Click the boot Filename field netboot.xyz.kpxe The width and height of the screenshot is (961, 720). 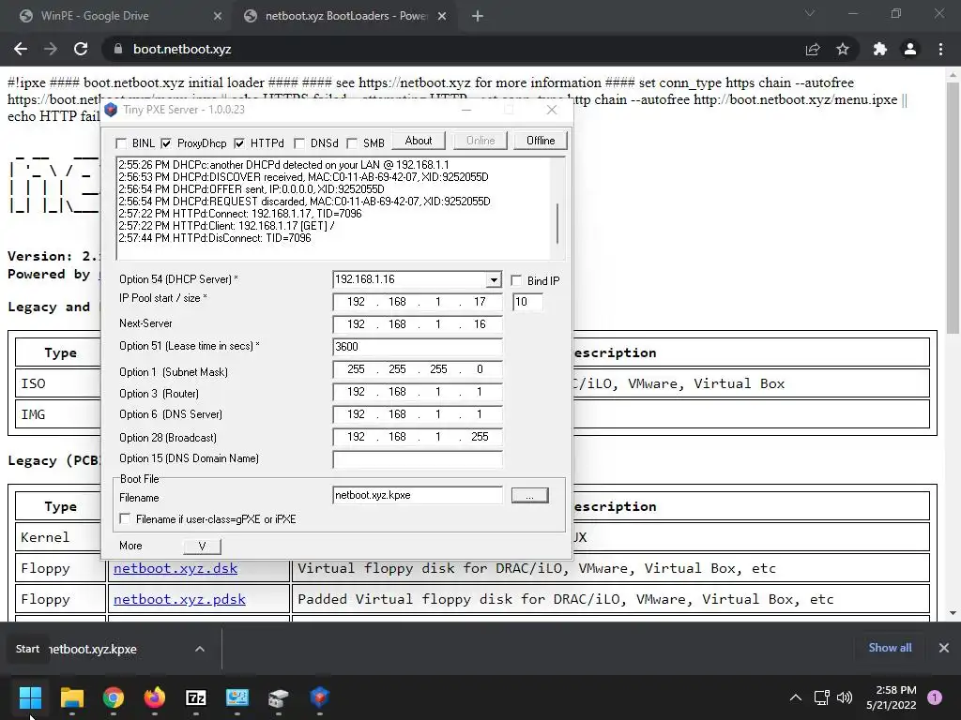[x=418, y=495]
